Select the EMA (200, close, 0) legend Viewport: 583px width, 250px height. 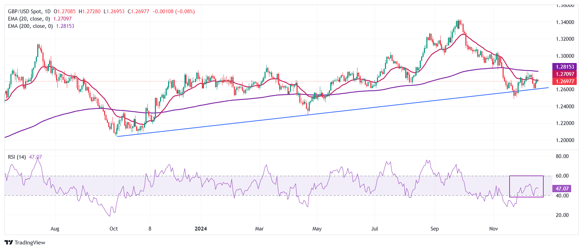(30, 26)
